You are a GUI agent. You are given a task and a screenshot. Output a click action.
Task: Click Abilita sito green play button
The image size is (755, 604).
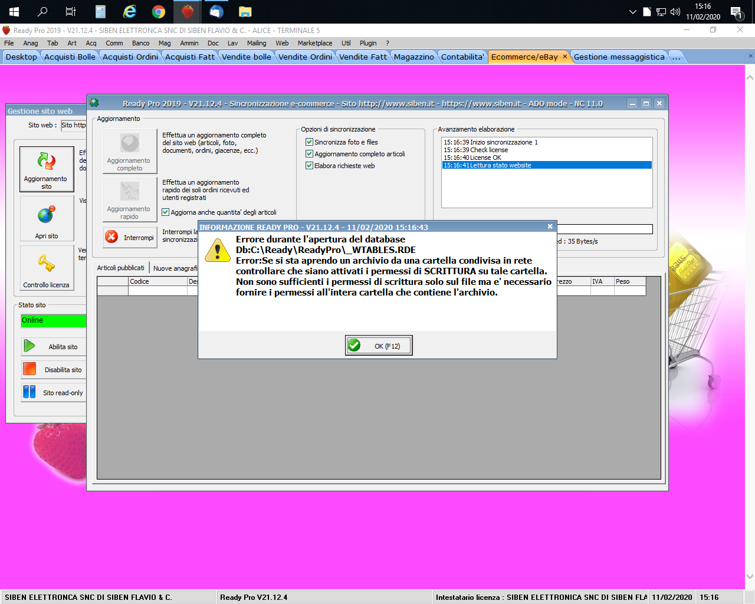pos(54,346)
